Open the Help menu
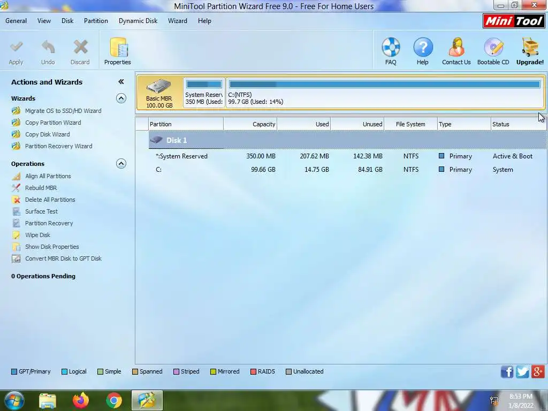The width and height of the screenshot is (548, 411). pos(204,21)
